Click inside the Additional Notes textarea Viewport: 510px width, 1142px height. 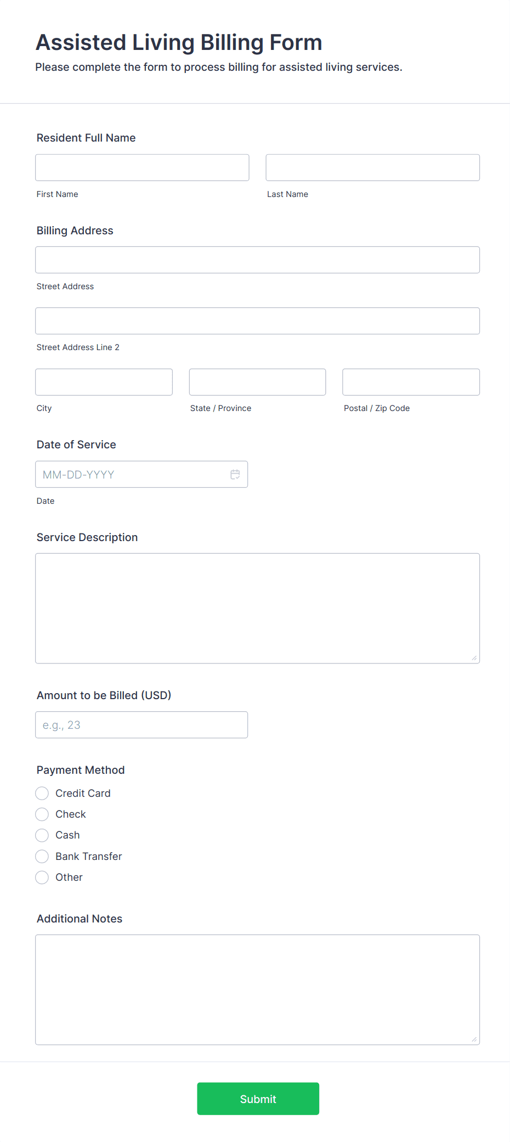257,989
